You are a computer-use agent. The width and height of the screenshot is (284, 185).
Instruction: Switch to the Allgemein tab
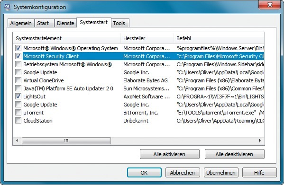pyautogui.click(x=21, y=23)
